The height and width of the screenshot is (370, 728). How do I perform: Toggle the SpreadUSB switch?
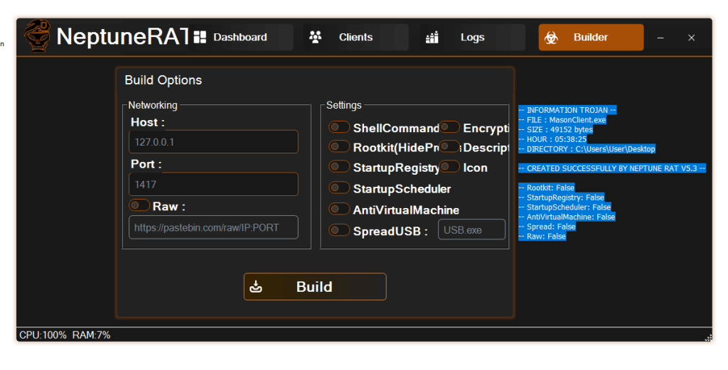tap(339, 230)
